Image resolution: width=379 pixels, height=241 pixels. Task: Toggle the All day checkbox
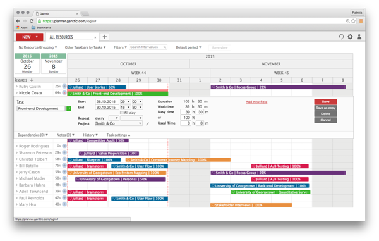pos(121,113)
